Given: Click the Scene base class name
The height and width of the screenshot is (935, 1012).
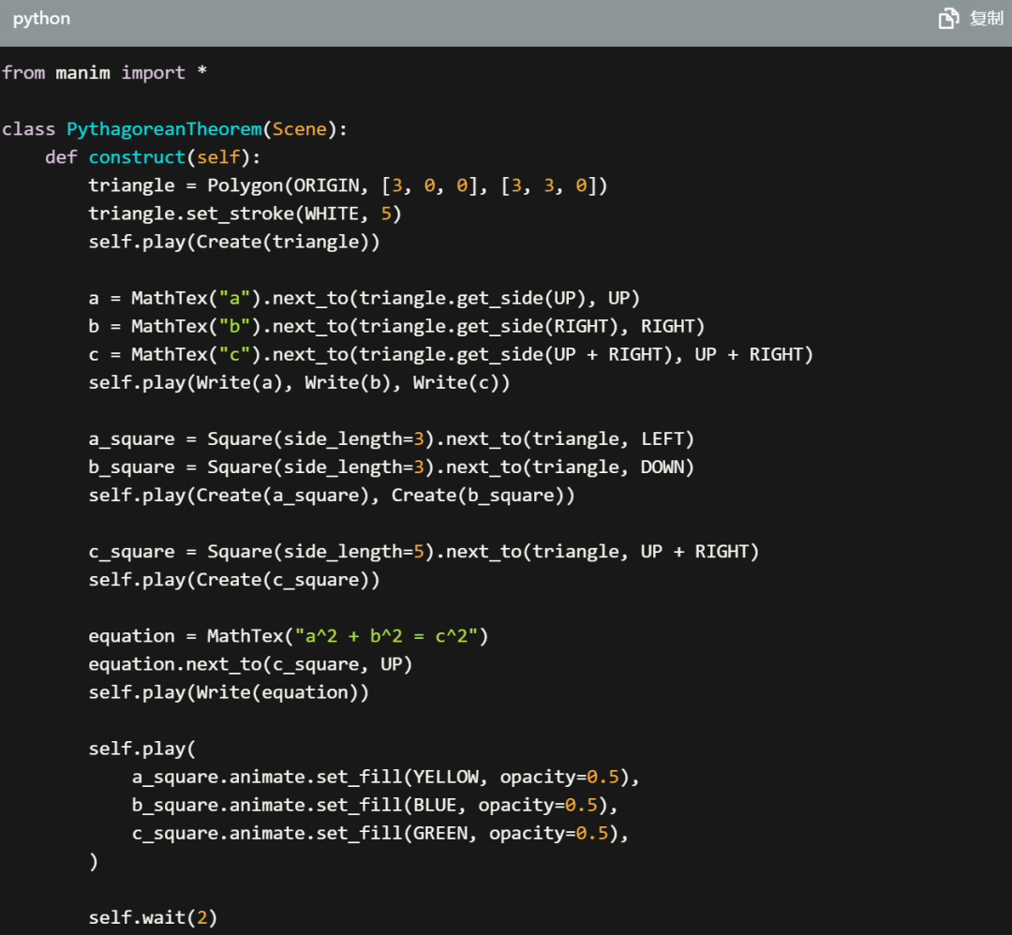Looking at the screenshot, I should pyautogui.click(x=300, y=129).
